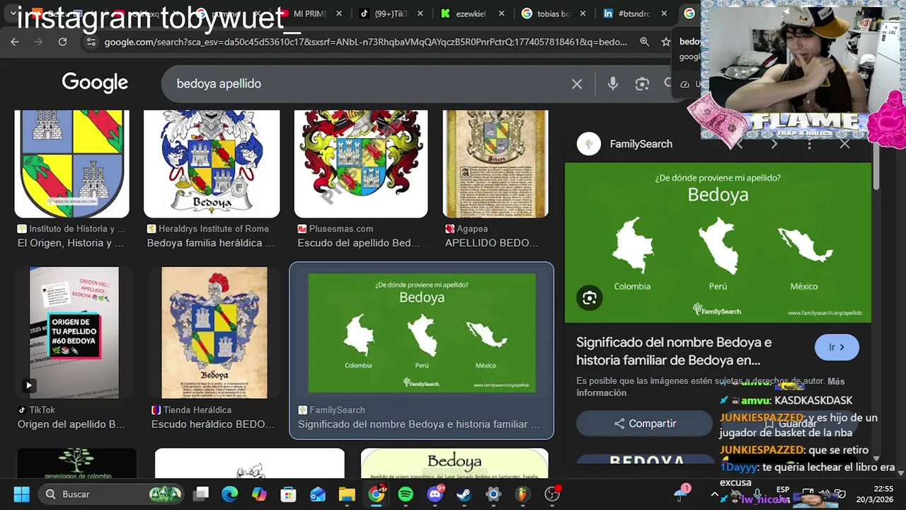Close the FamilySearch image preview panel
This screenshot has width=906, height=510.
click(x=844, y=144)
